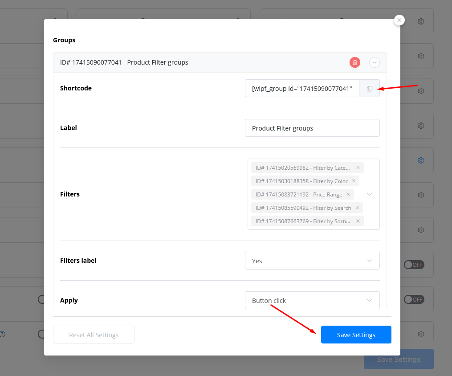Remove the Filter by Search tag
This screenshot has height=376, width=452.
tap(357, 208)
